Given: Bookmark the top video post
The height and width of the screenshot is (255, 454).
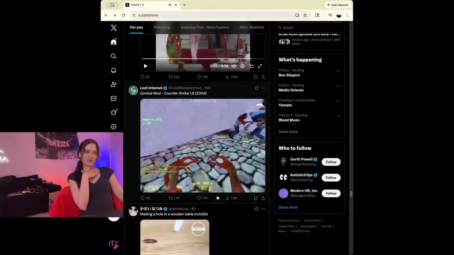Looking at the screenshot, I should 255,77.
